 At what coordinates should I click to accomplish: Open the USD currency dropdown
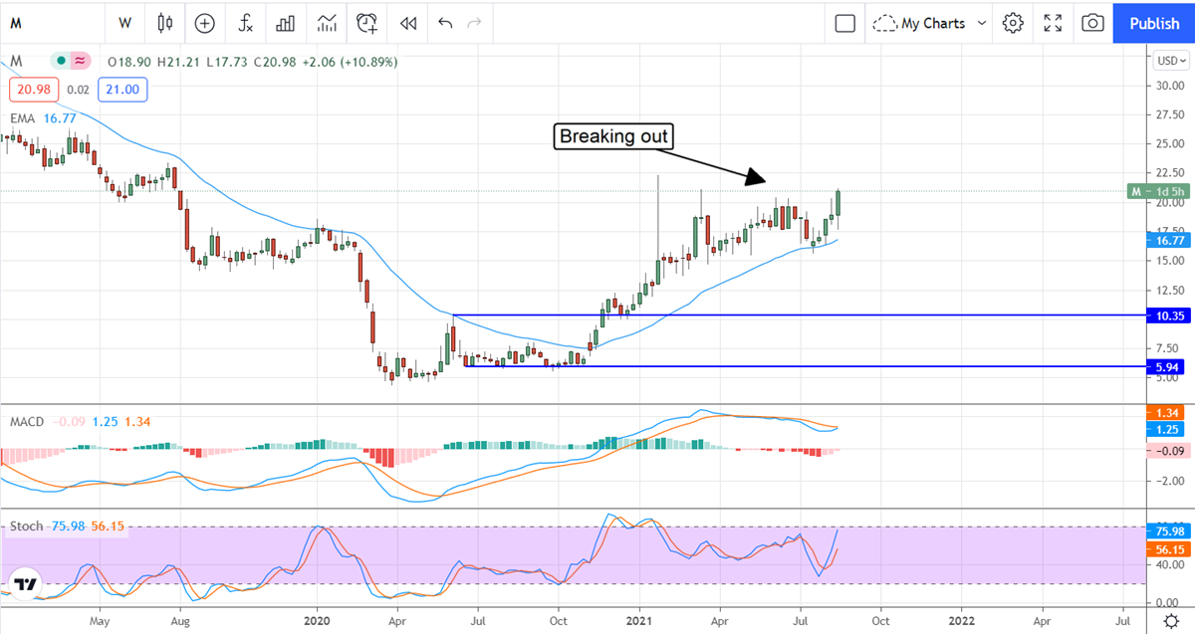1170,61
